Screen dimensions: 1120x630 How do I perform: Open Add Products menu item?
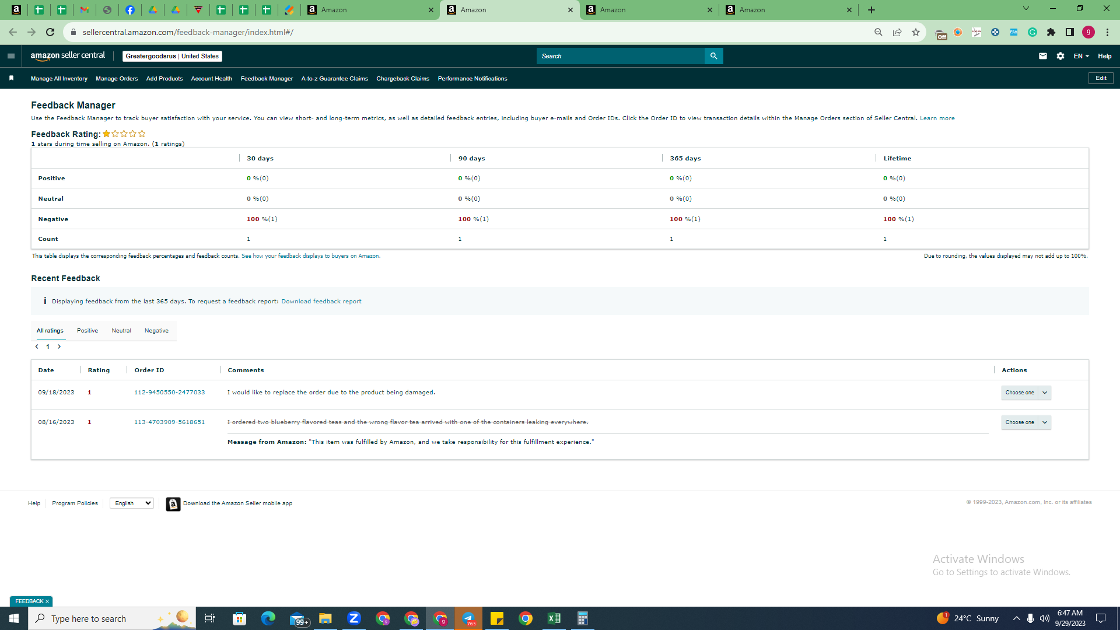click(164, 79)
